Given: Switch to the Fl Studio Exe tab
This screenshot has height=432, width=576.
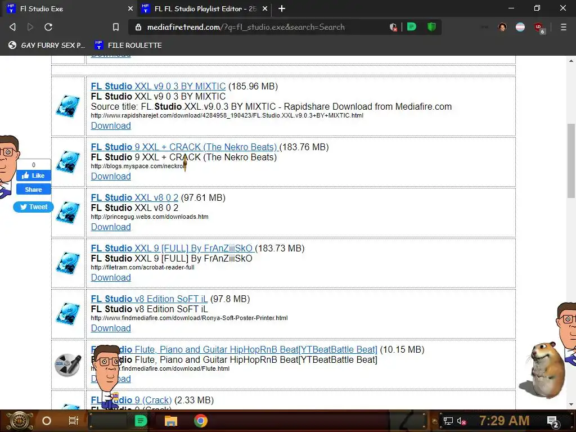Looking at the screenshot, I should click(70, 8).
